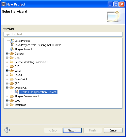Select 'Java Project from Existing Ant Buildfile'

point(38,45)
